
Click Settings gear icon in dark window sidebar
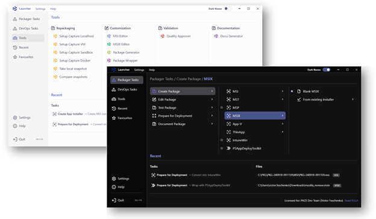[x=114, y=179]
